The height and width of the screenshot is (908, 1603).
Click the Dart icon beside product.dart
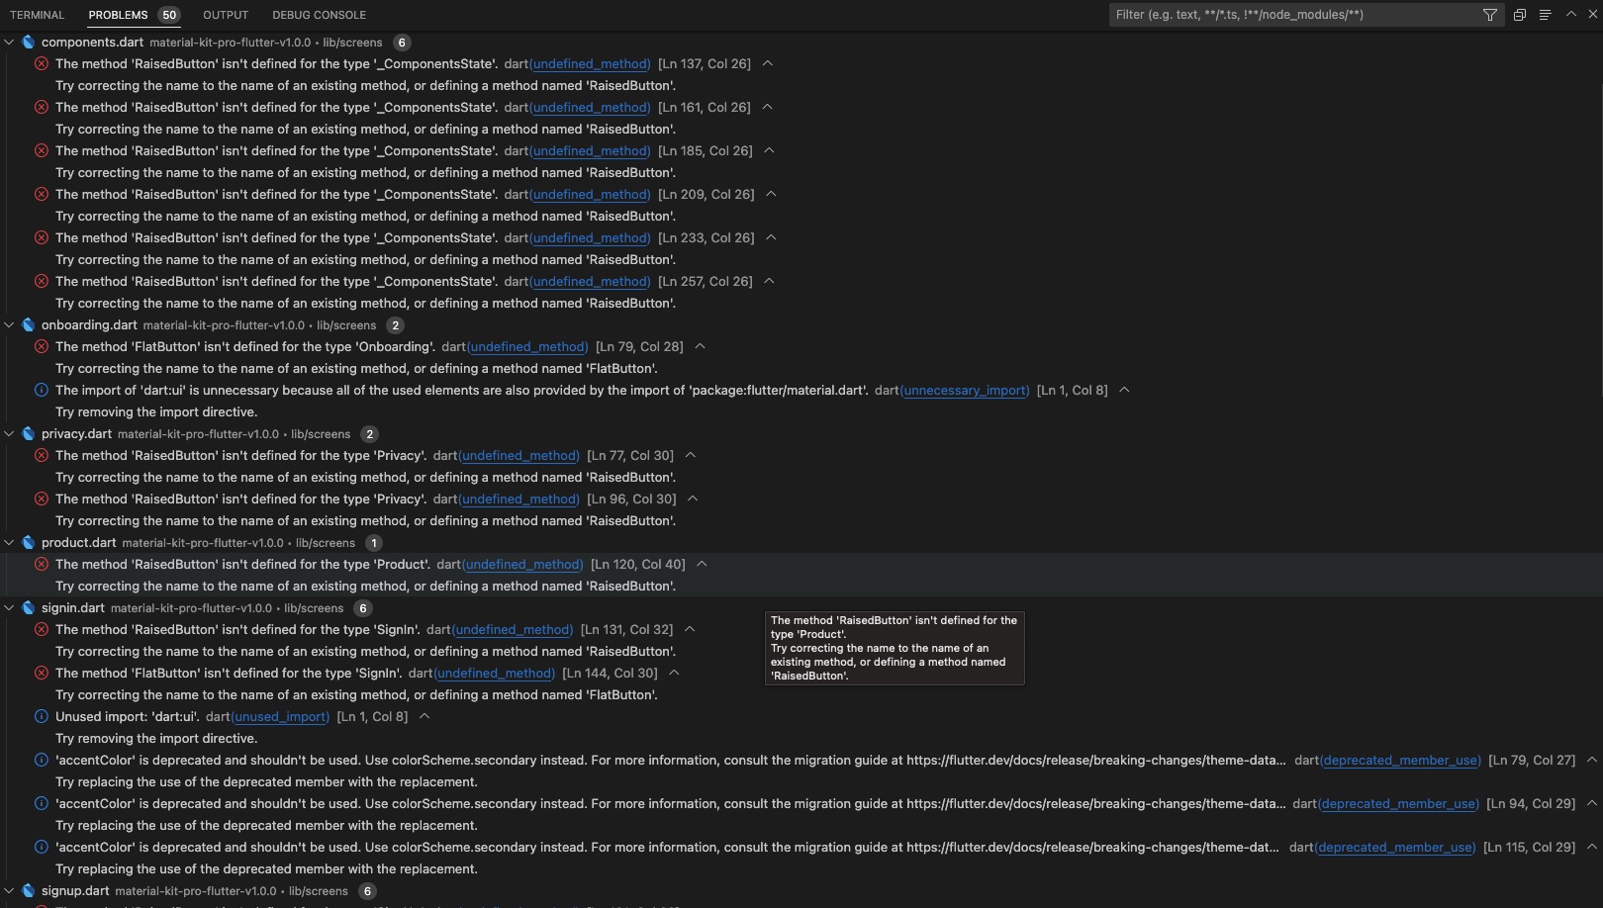26,542
